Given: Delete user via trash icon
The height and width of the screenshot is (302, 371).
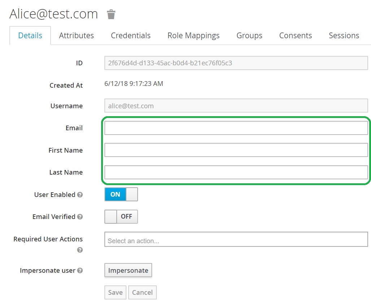Looking at the screenshot, I should 111,14.
